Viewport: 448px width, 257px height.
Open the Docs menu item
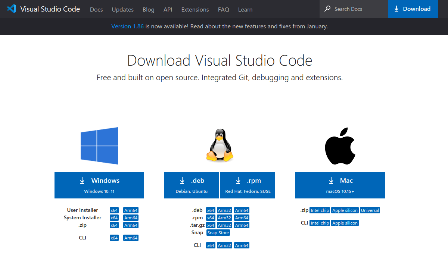tap(96, 9)
